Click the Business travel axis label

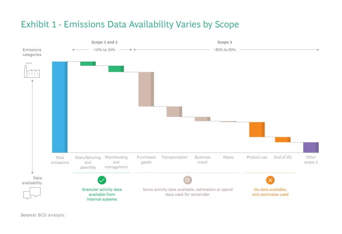(x=202, y=160)
